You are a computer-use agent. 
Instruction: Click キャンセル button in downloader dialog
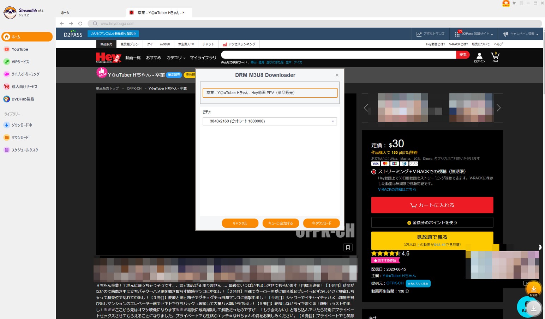click(240, 223)
